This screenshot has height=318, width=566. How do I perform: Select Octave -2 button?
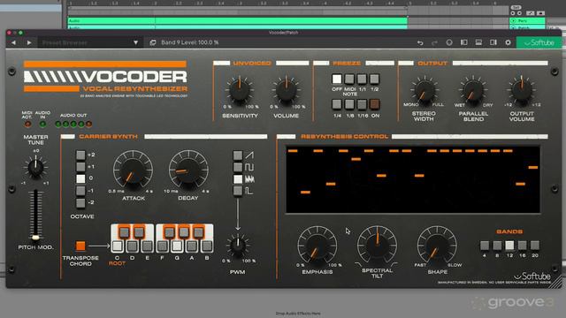tap(80, 203)
